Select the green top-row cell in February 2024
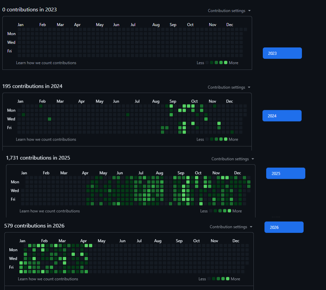Image resolution: width=326 pixels, height=290 pixels. [41, 106]
